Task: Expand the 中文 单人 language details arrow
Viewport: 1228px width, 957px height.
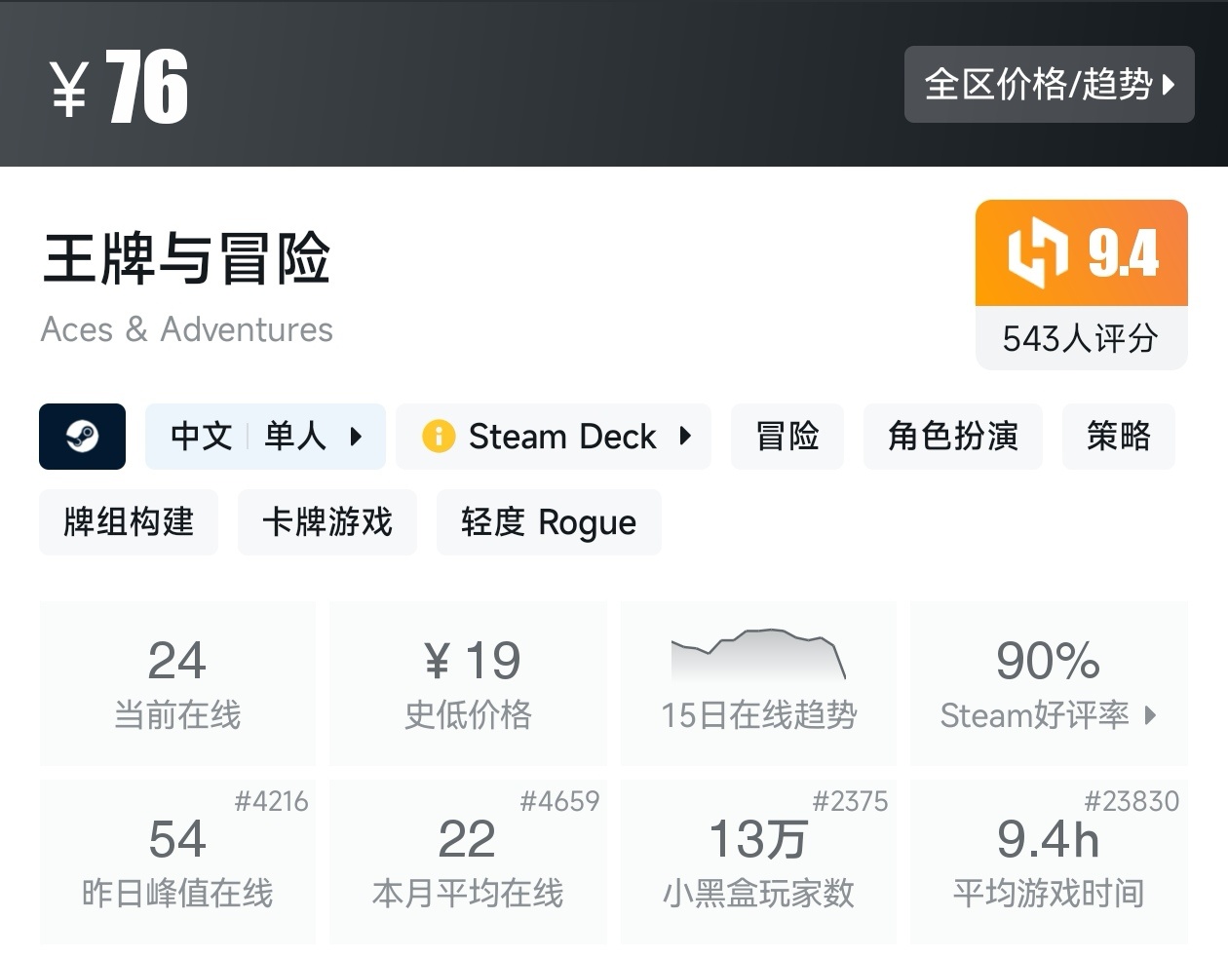Action: click(x=356, y=437)
